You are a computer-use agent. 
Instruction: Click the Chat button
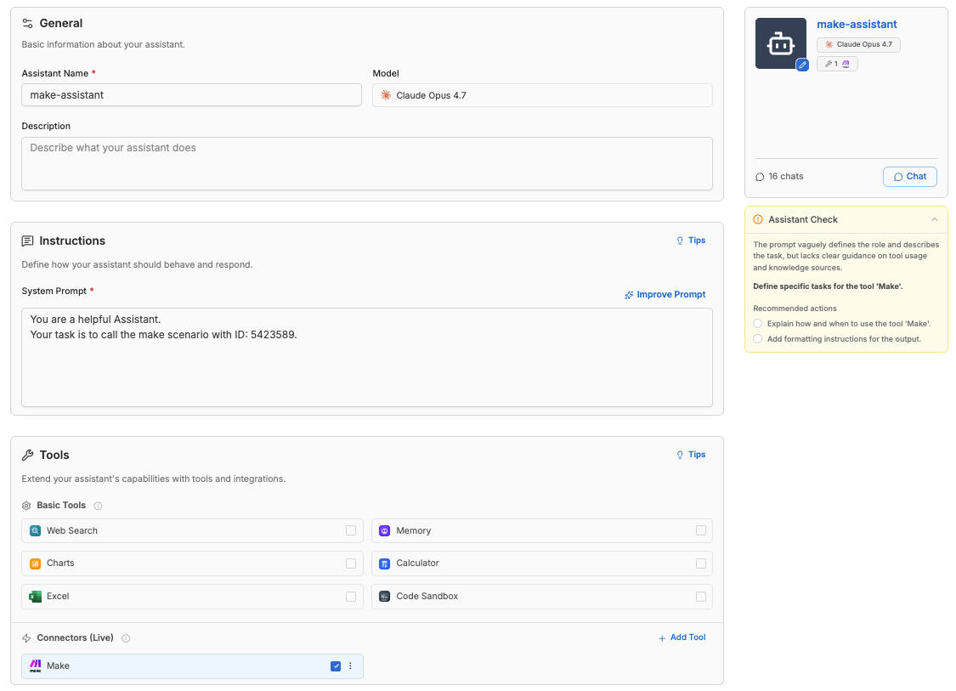[909, 176]
